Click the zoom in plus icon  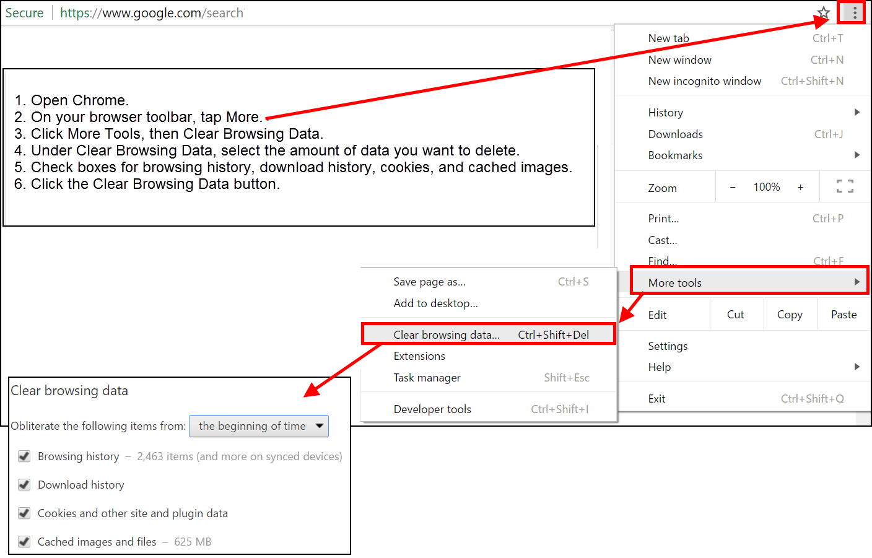(x=800, y=188)
